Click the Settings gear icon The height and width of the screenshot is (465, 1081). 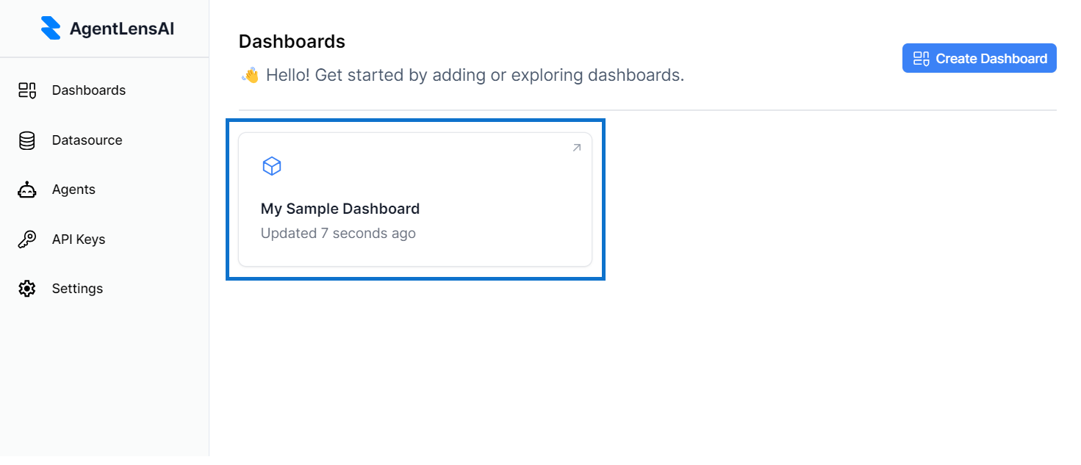27,289
